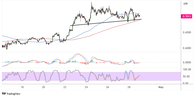The image size is (195, 97).
Task: Click the May label on time axis
Action: pos(161,87)
